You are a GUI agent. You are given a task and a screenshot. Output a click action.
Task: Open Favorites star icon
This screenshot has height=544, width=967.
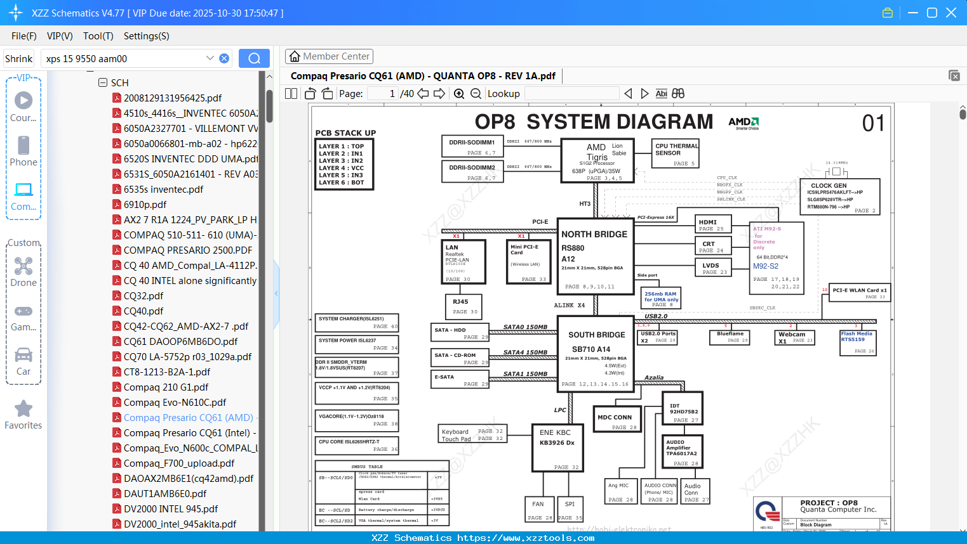(x=23, y=408)
